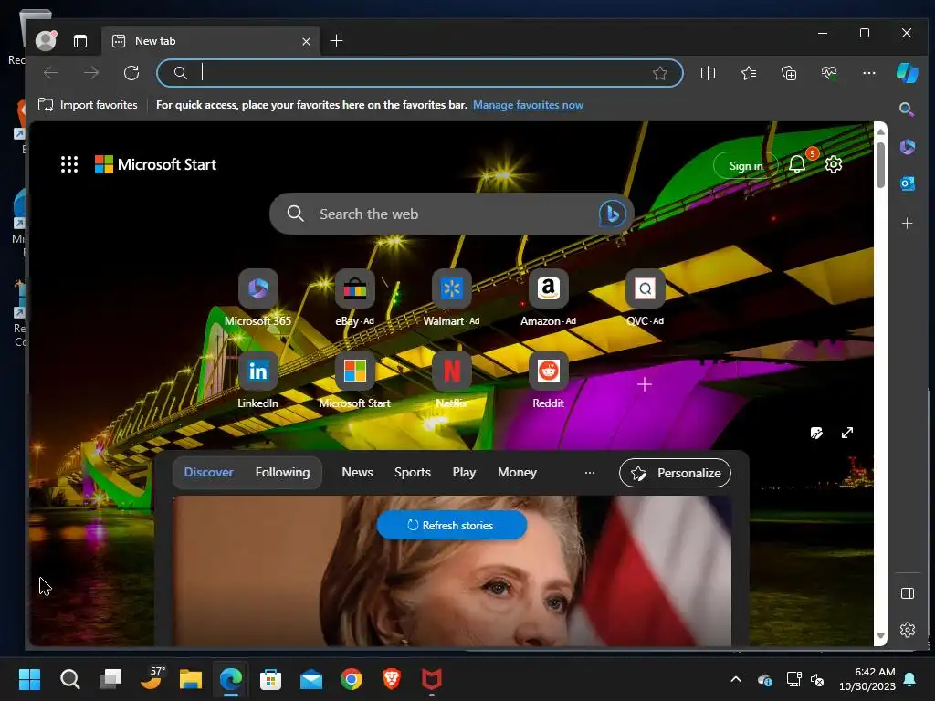
Task: Open page settings gear icon
Action: point(833,164)
